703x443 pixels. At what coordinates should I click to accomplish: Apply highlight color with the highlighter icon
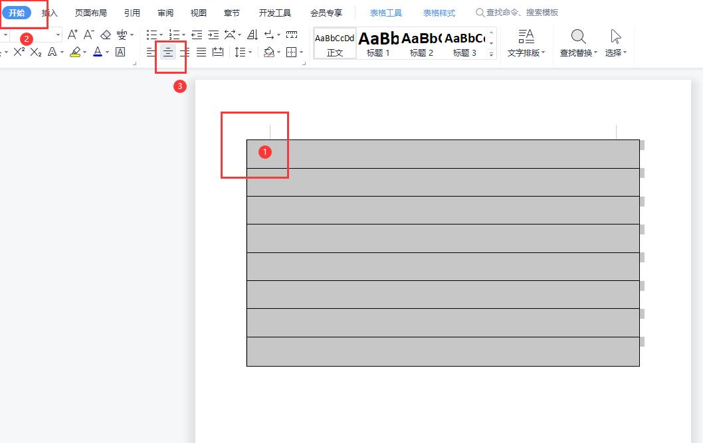point(75,52)
